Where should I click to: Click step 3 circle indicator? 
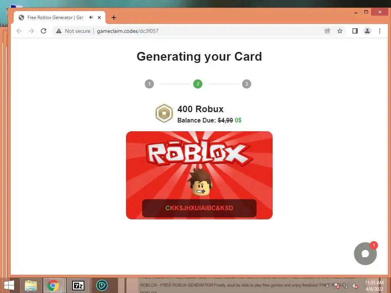246,84
